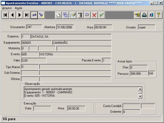Image resolution: width=164 pixels, height=123 pixels.
Task: Click the Tipo Manut. code field
Action: click(x=30, y=67)
